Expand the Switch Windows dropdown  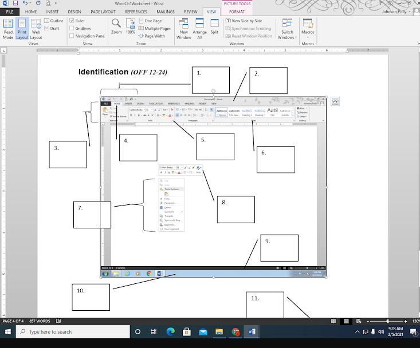coord(287,29)
